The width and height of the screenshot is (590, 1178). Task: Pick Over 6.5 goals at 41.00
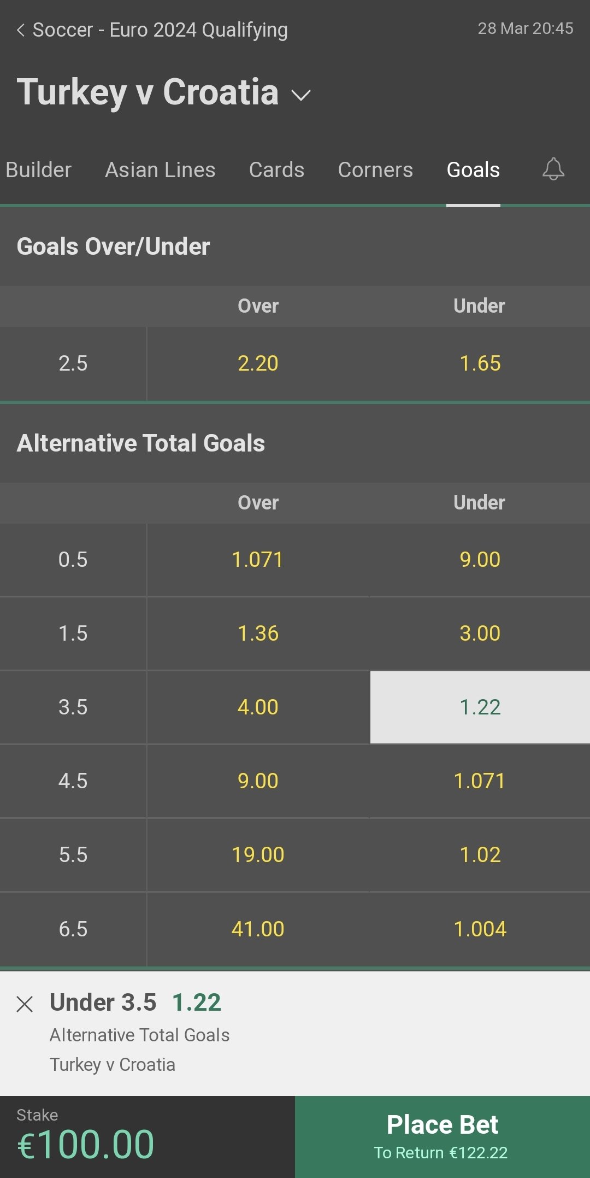258,929
